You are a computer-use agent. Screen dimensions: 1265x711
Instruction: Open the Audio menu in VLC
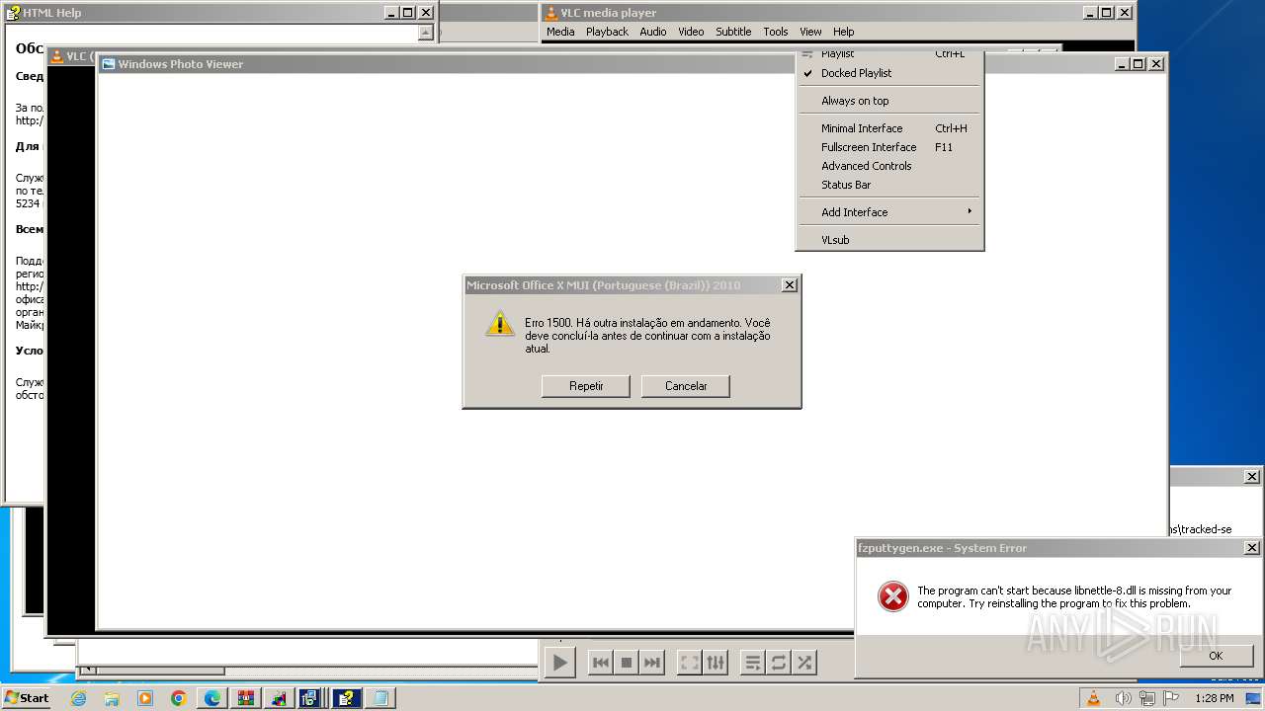(653, 32)
